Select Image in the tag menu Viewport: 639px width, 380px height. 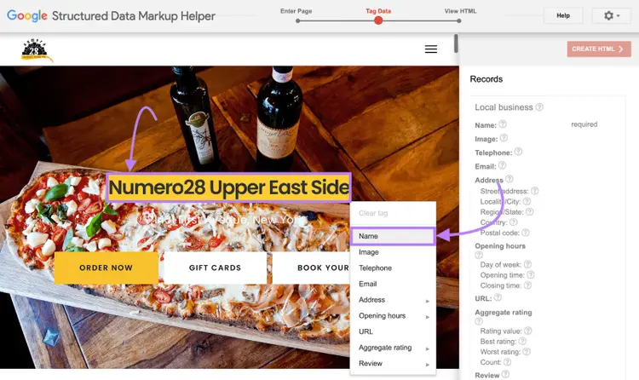[393, 252]
